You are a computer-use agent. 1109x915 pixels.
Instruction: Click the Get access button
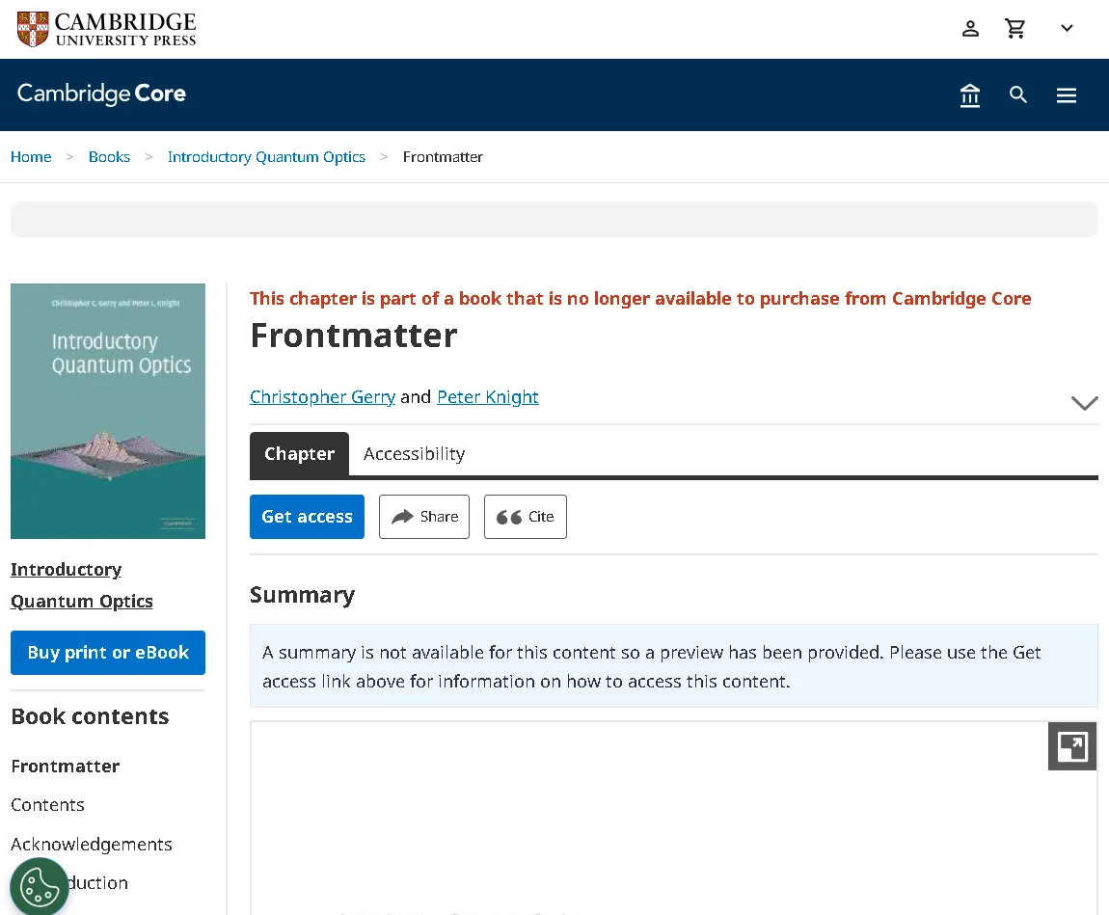pyautogui.click(x=307, y=517)
